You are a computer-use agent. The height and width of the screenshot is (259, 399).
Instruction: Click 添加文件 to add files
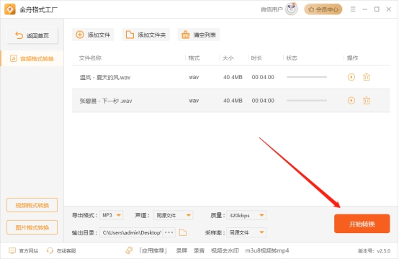pos(93,35)
